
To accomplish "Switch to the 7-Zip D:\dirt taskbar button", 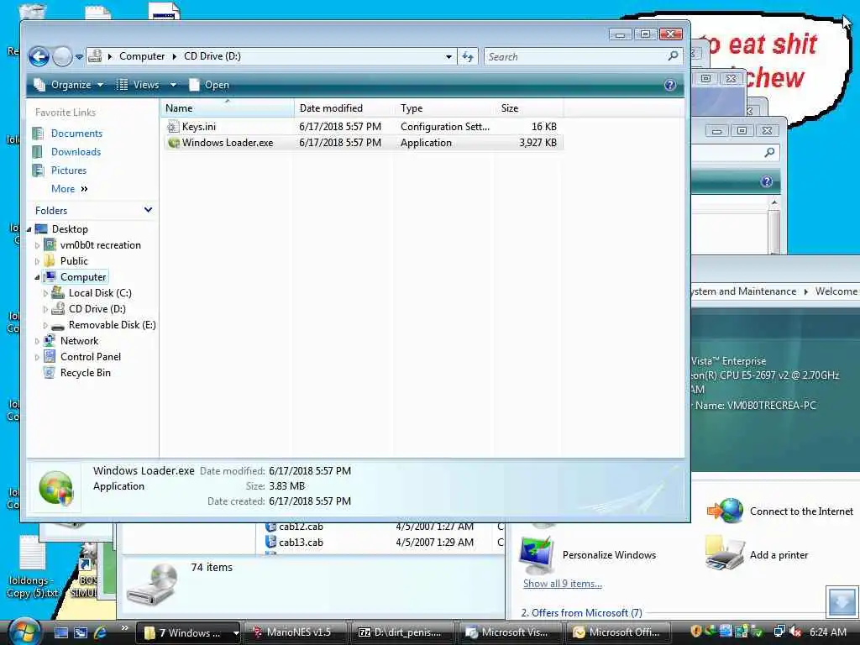I will [x=402, y=632].
